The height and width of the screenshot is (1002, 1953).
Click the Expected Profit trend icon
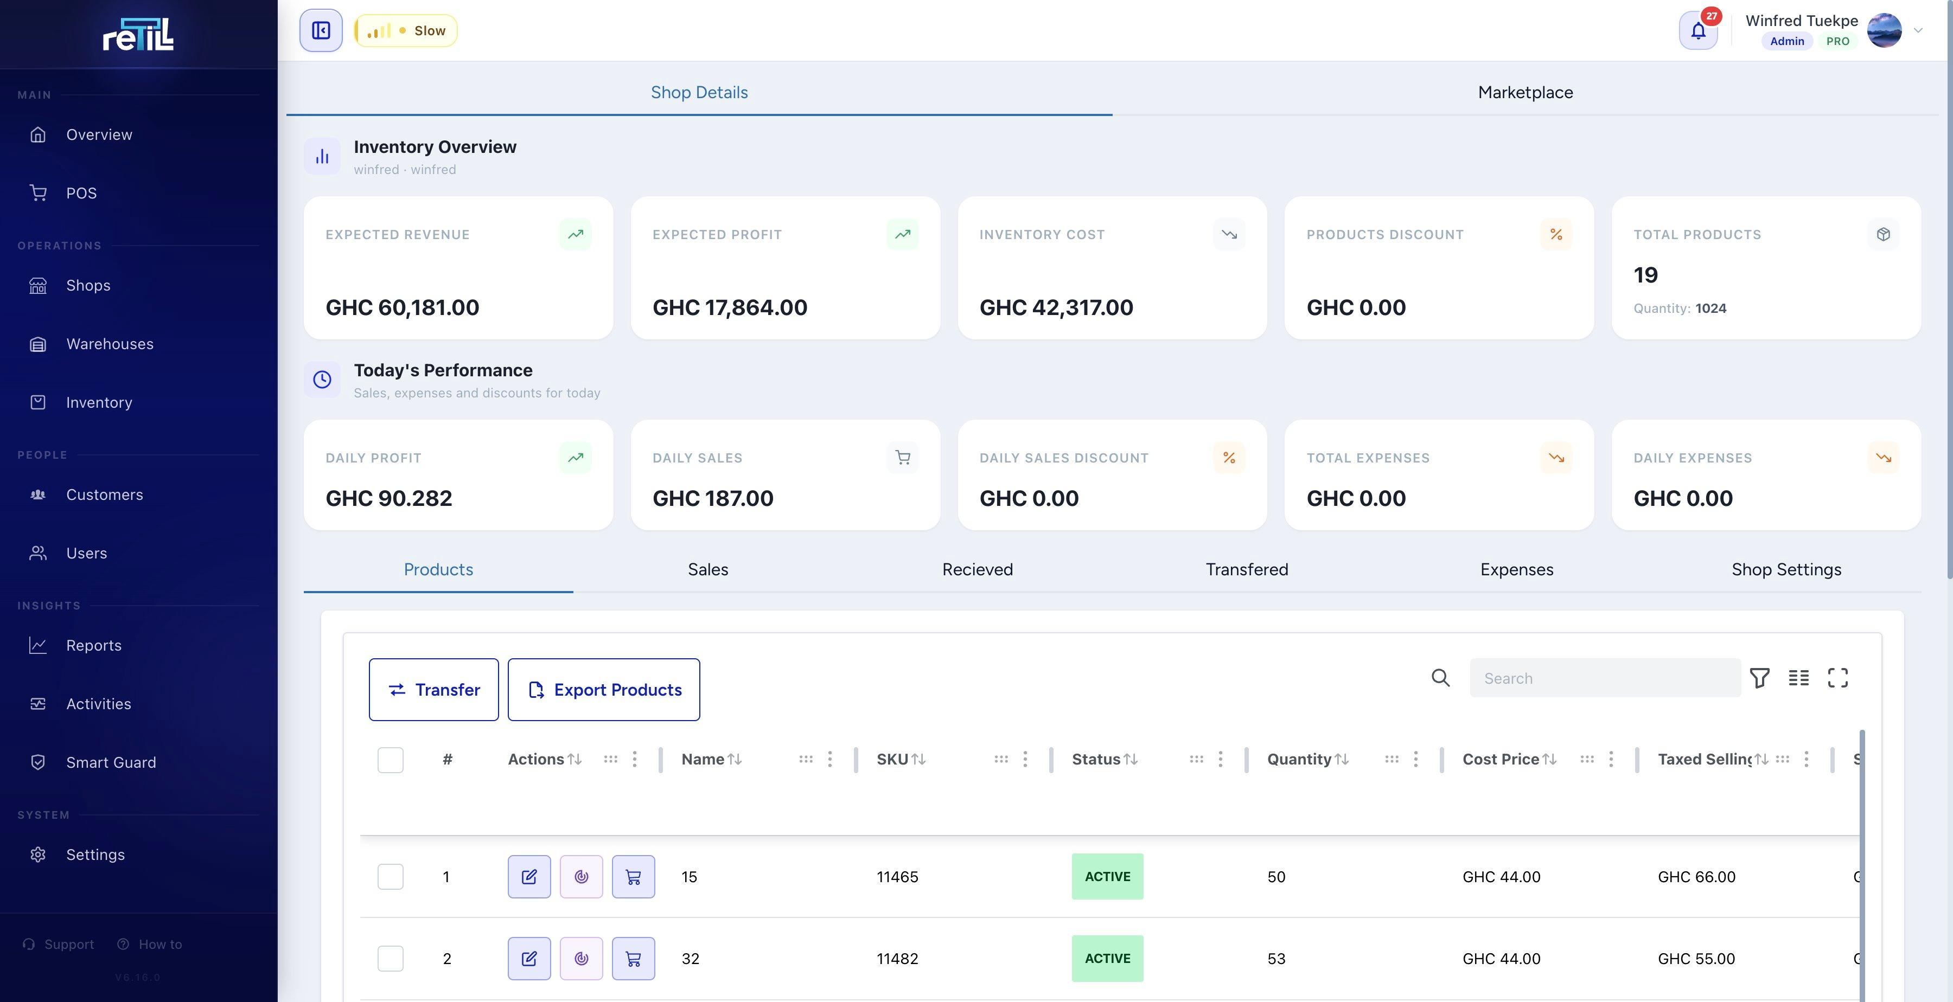point(902,234)
